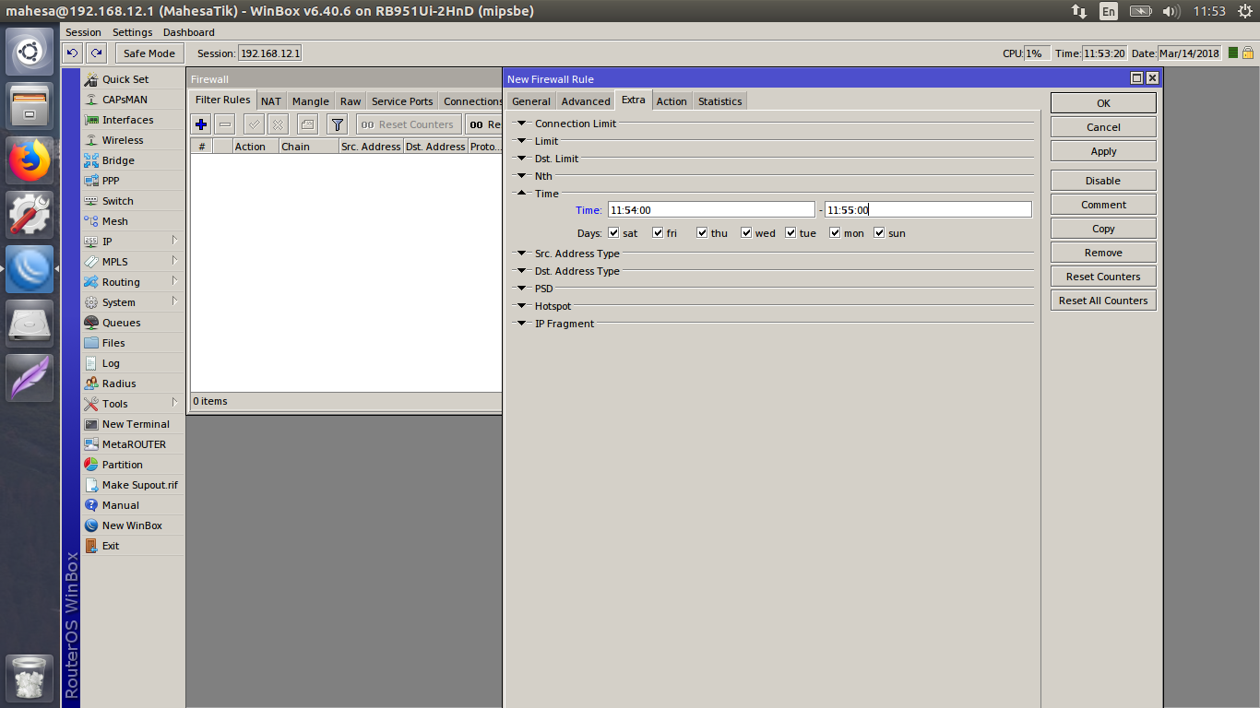Screen dimensions: 1260x708
Task: Switch to the Statistics tab
Action: [719, 101]
